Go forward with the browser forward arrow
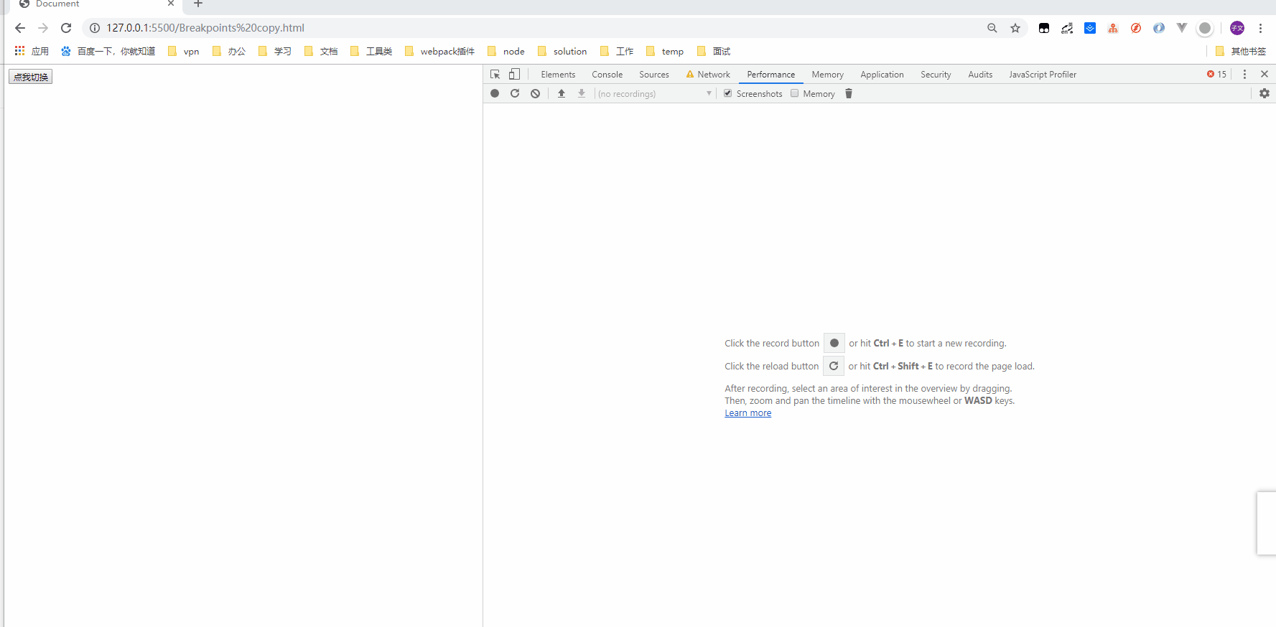Image resolution: width=1276 pixels, height=627 pixels. click(43, 28)
